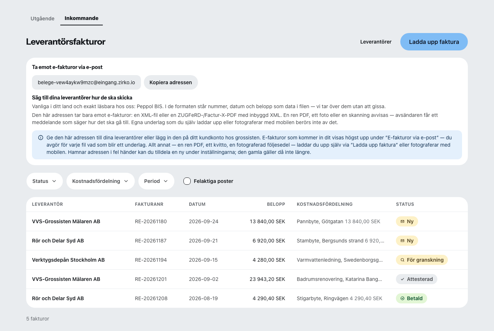Click invoice number RE-20261180
This screenshot has height=331, width=494.
coord(151,221)
